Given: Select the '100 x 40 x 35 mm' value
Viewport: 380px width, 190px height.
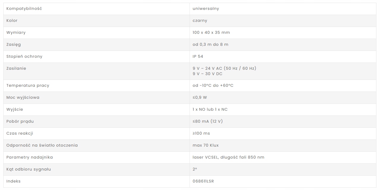Looking at the screenshot, I should [x=211, y=33].
